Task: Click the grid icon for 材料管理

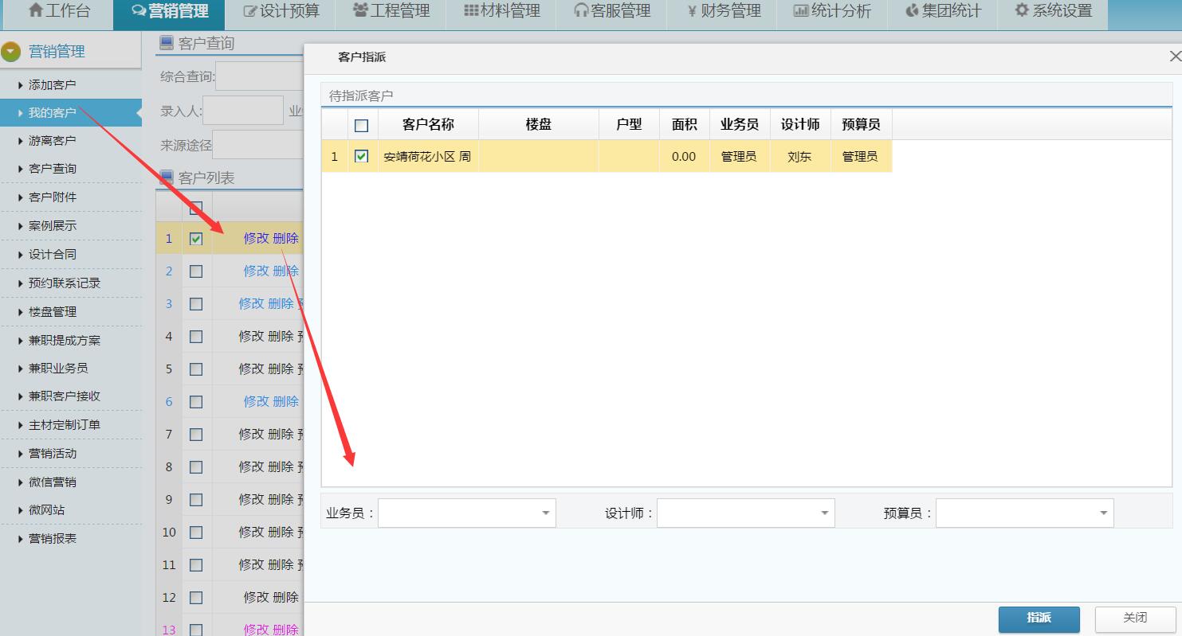Action: point(471,11)
